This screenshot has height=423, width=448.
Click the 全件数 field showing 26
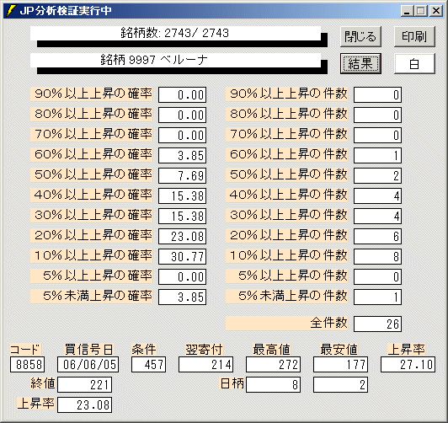pos(378,324)
